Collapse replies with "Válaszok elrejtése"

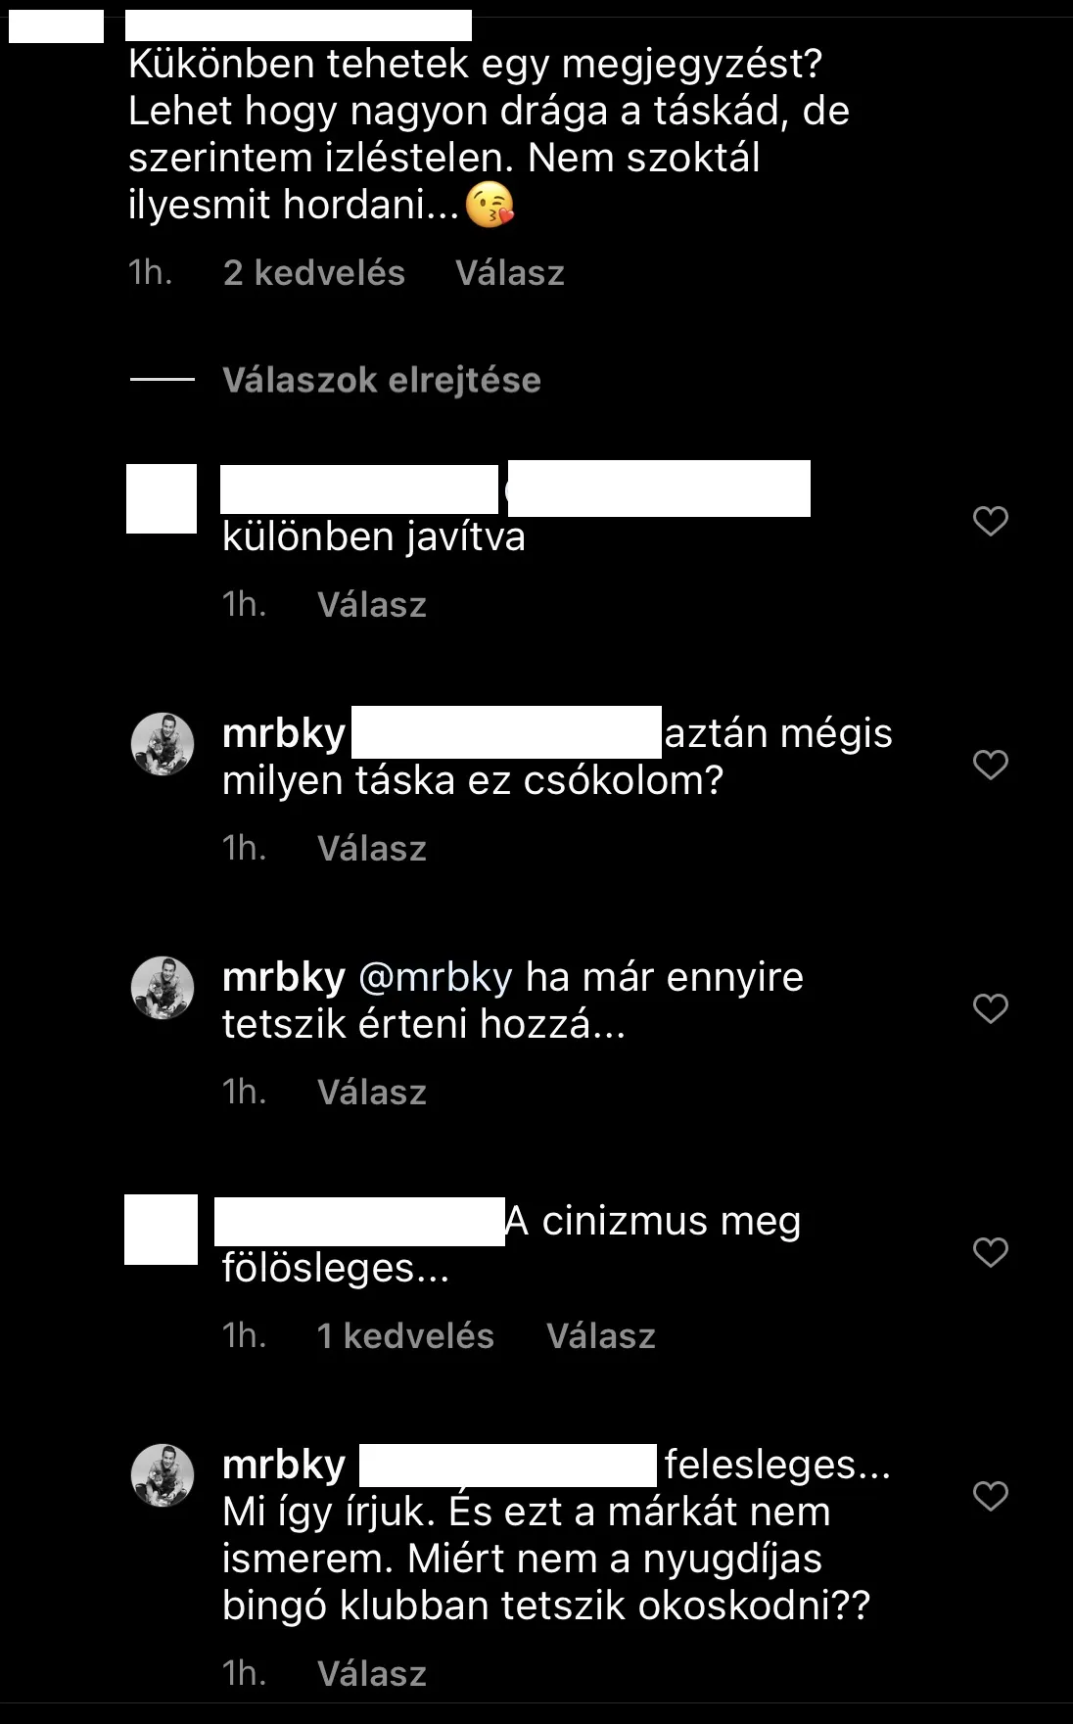click(382, 380)
